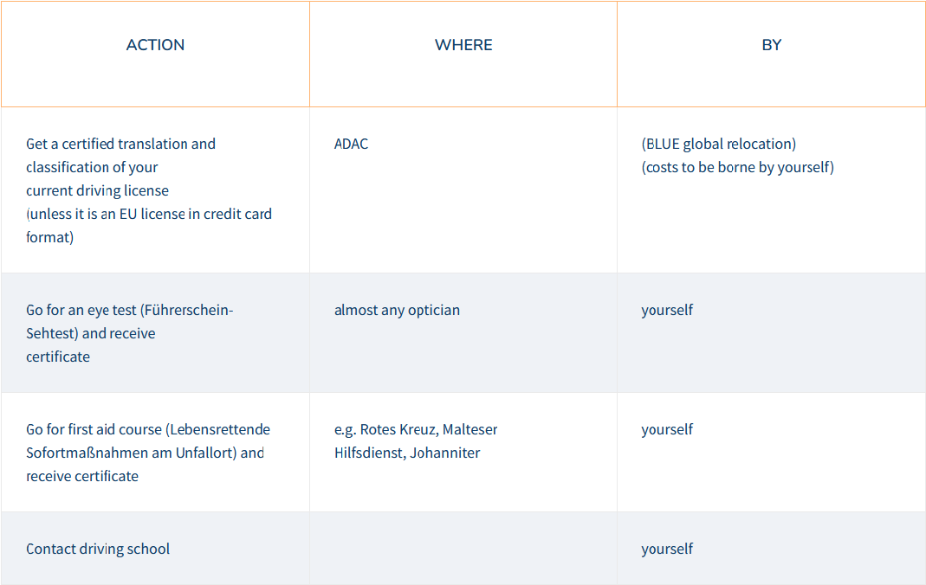Click 'yourself' in the eye test row
Image resolution: width=926 pixels, height=585 pixels.
667,310
